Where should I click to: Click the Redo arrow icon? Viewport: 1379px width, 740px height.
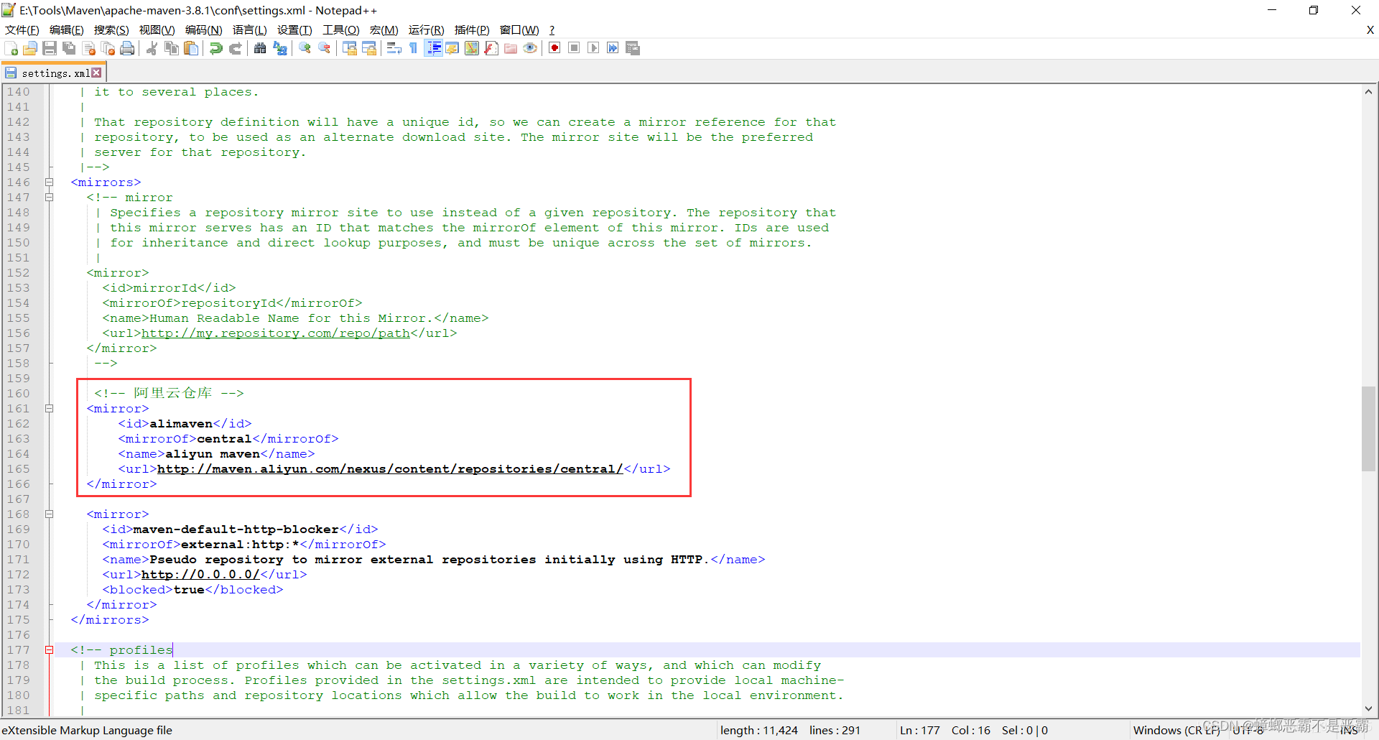coord(235,48)
